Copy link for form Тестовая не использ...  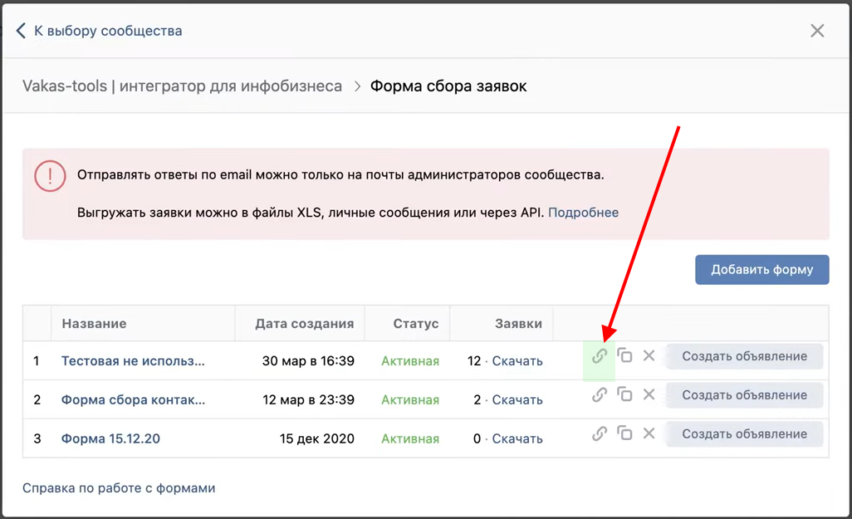click(x=599, y=356)
